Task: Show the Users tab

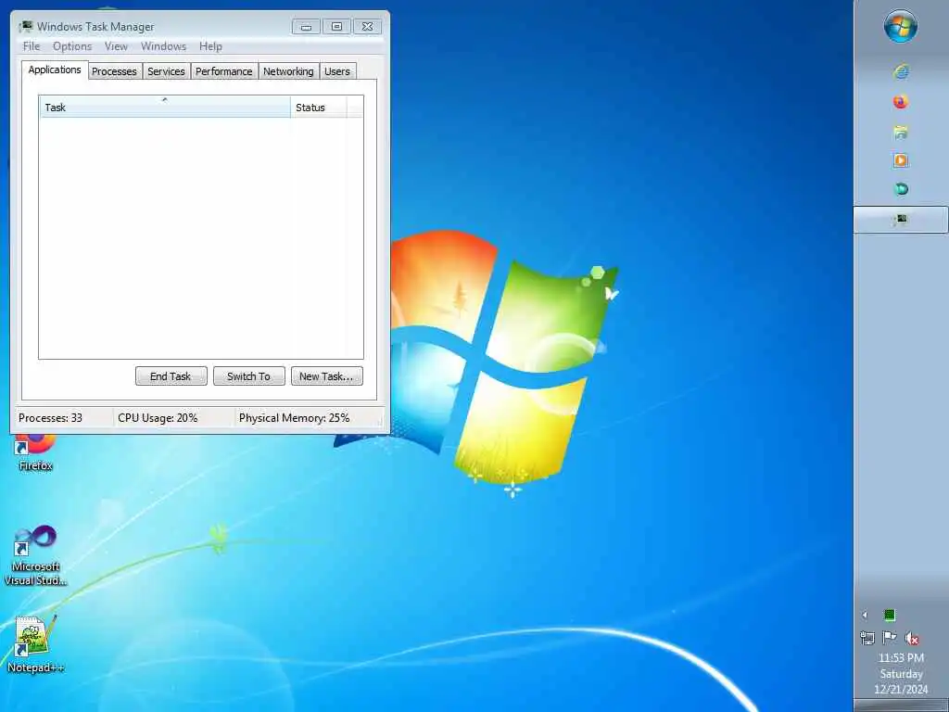Action: pos(337,71)
